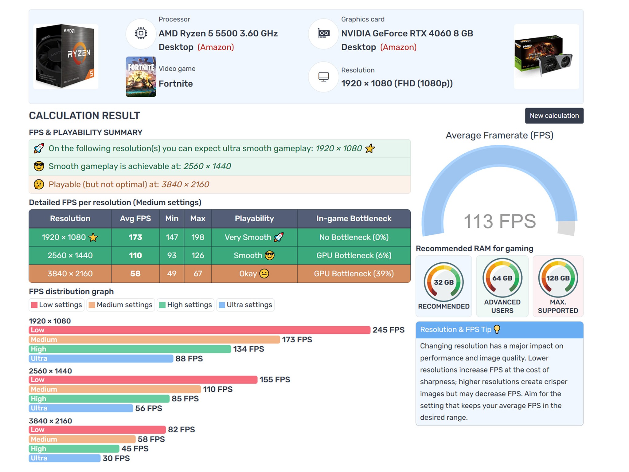Click the star next to 1920 × 1080 row

click(93, 237)
